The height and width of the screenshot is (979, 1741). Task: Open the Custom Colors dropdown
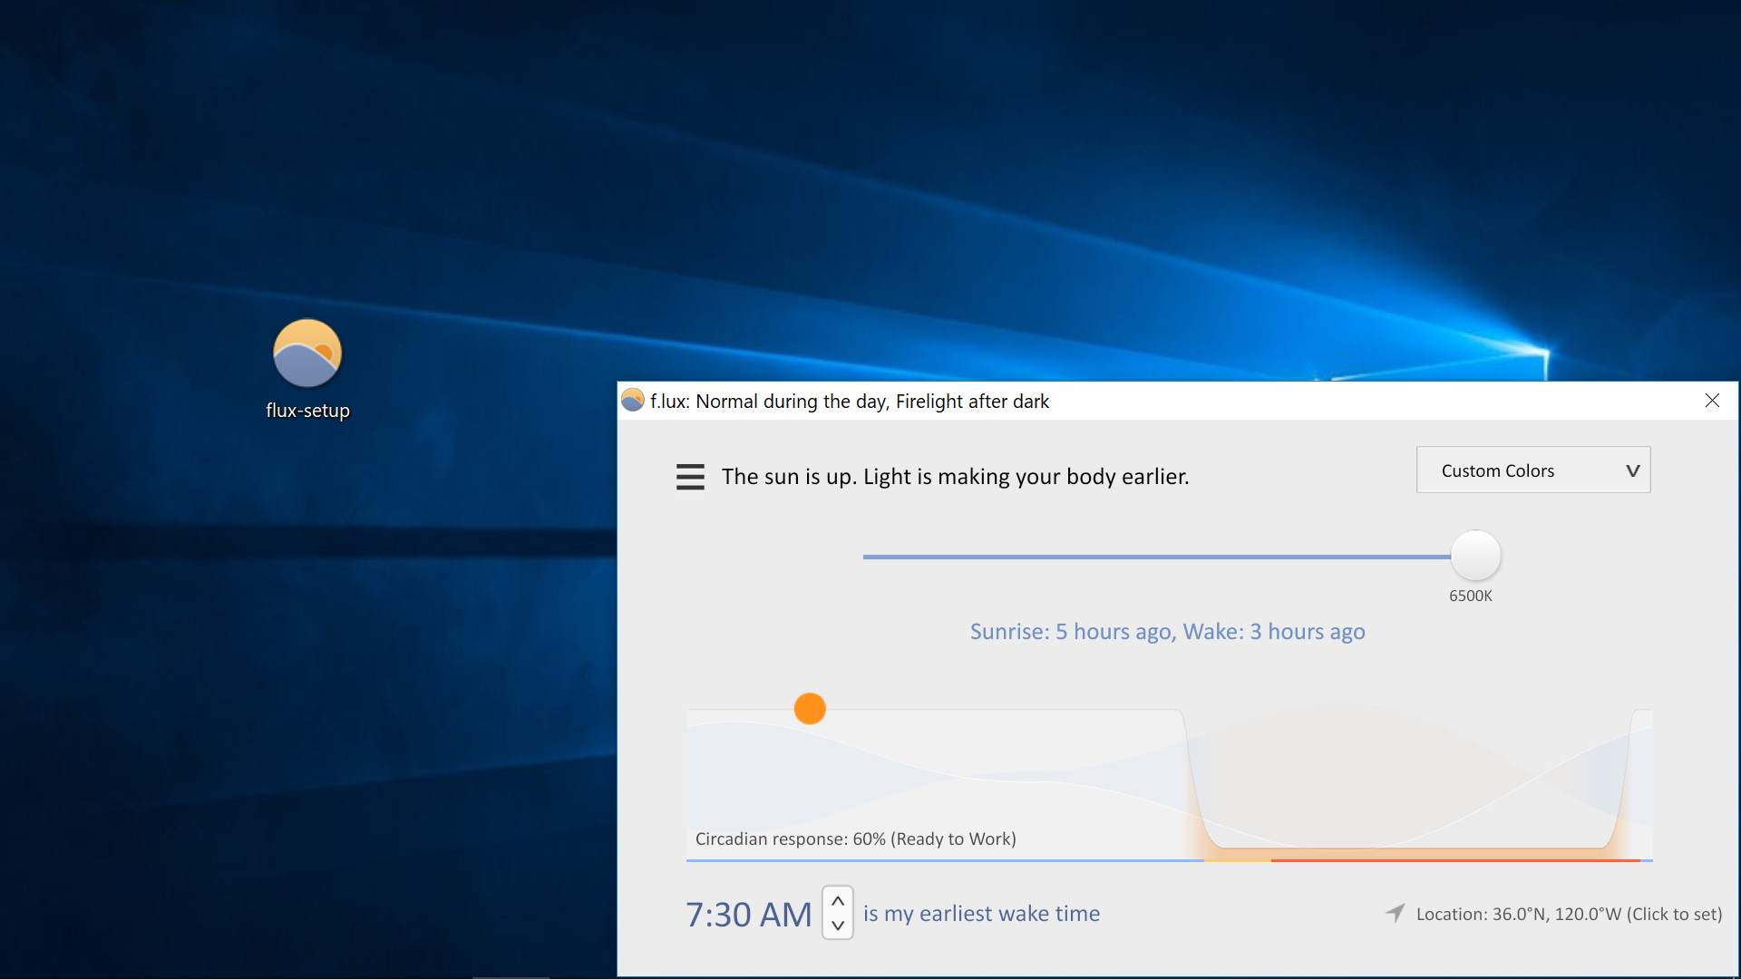tap(1533, 470)
